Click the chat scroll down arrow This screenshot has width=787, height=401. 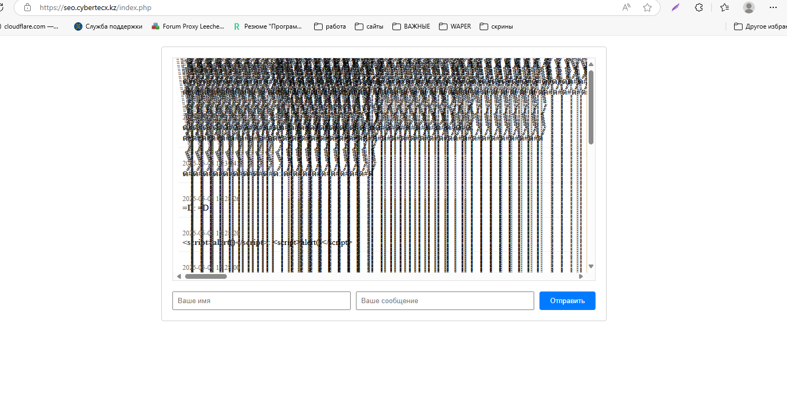pos(591,266)
